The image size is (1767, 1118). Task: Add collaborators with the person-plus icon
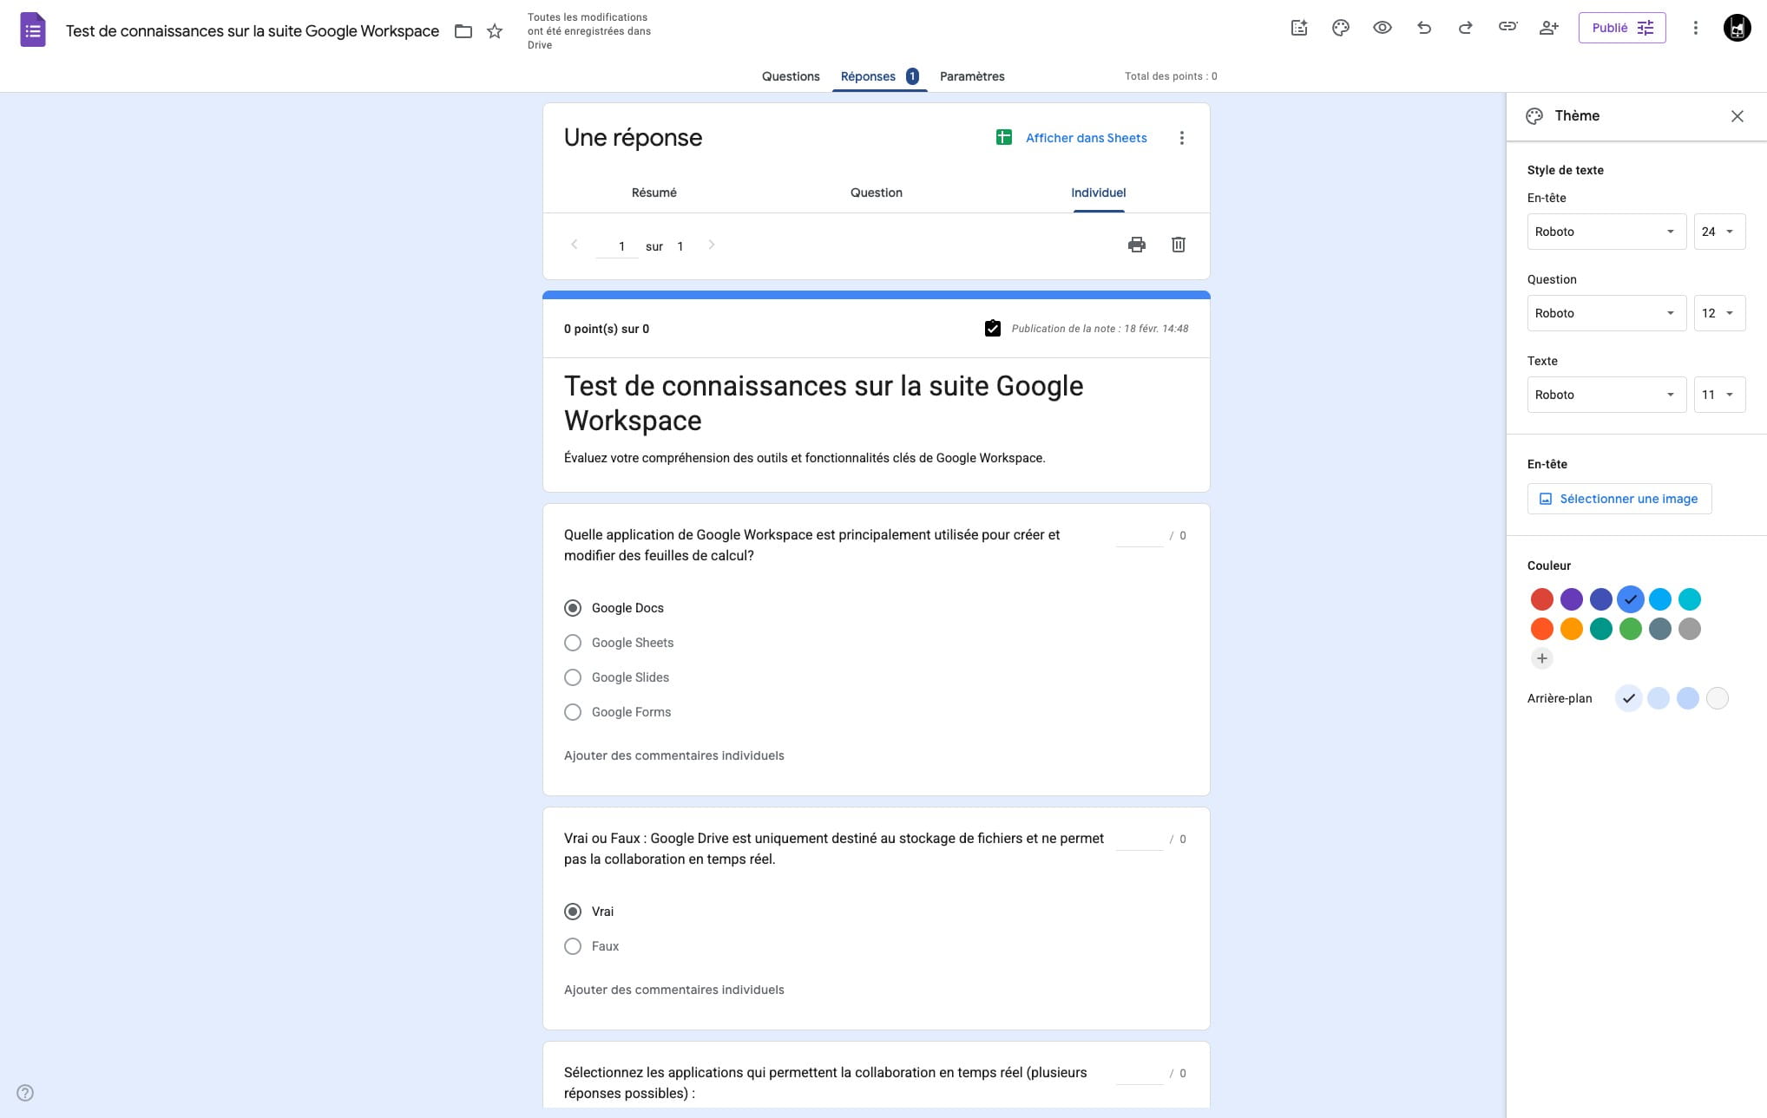click(x=1549, y=28)
